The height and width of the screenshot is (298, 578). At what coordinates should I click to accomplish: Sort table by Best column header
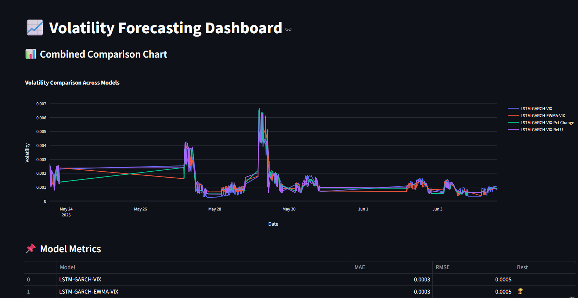(545, 267)
